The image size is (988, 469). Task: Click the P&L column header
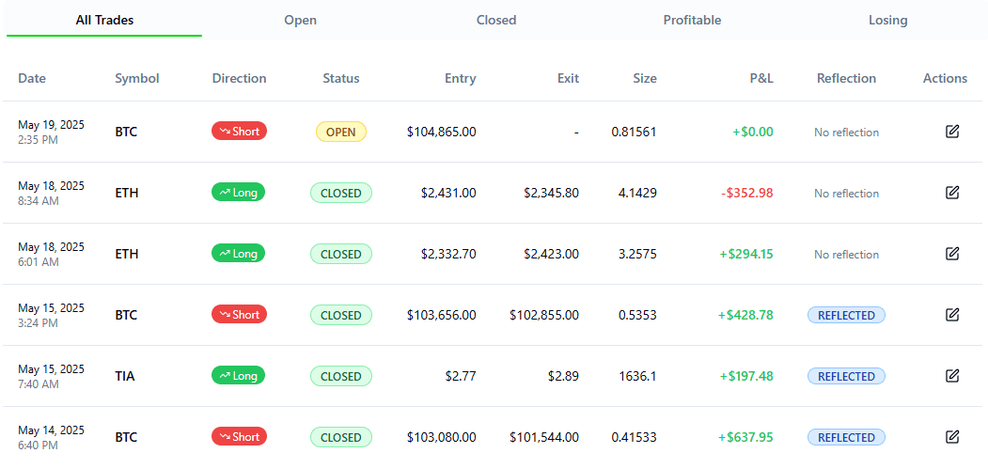pos(761,79)
